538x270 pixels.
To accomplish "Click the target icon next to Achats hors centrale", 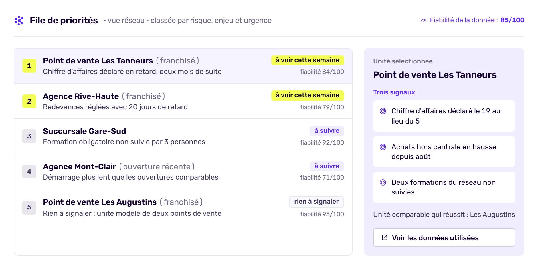I will tap(383, 147).
